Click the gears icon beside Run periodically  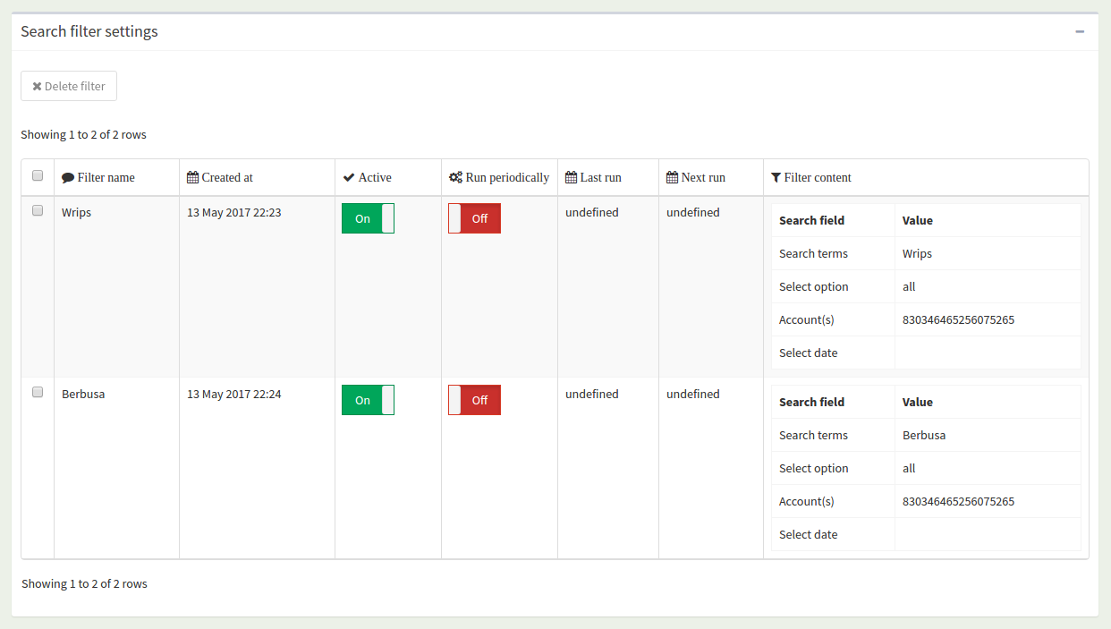pos(454,177)
